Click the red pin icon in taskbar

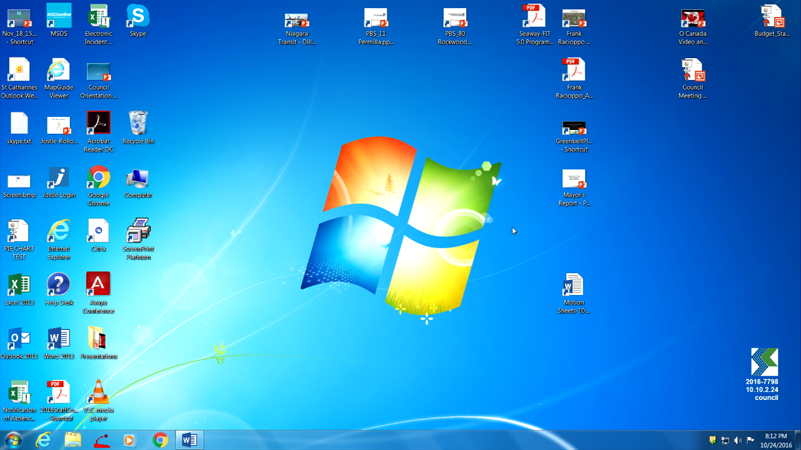click(x=101, y=440)
